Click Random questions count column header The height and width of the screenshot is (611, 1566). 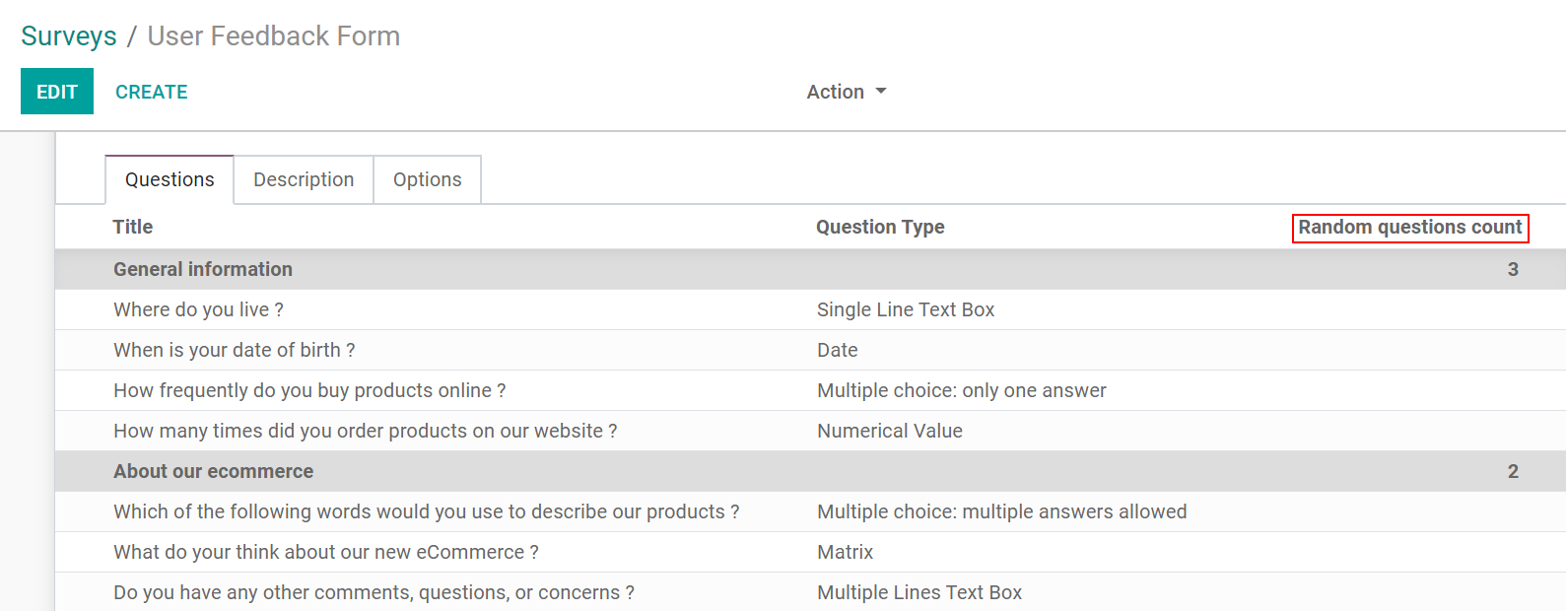tap(1410, 228)
